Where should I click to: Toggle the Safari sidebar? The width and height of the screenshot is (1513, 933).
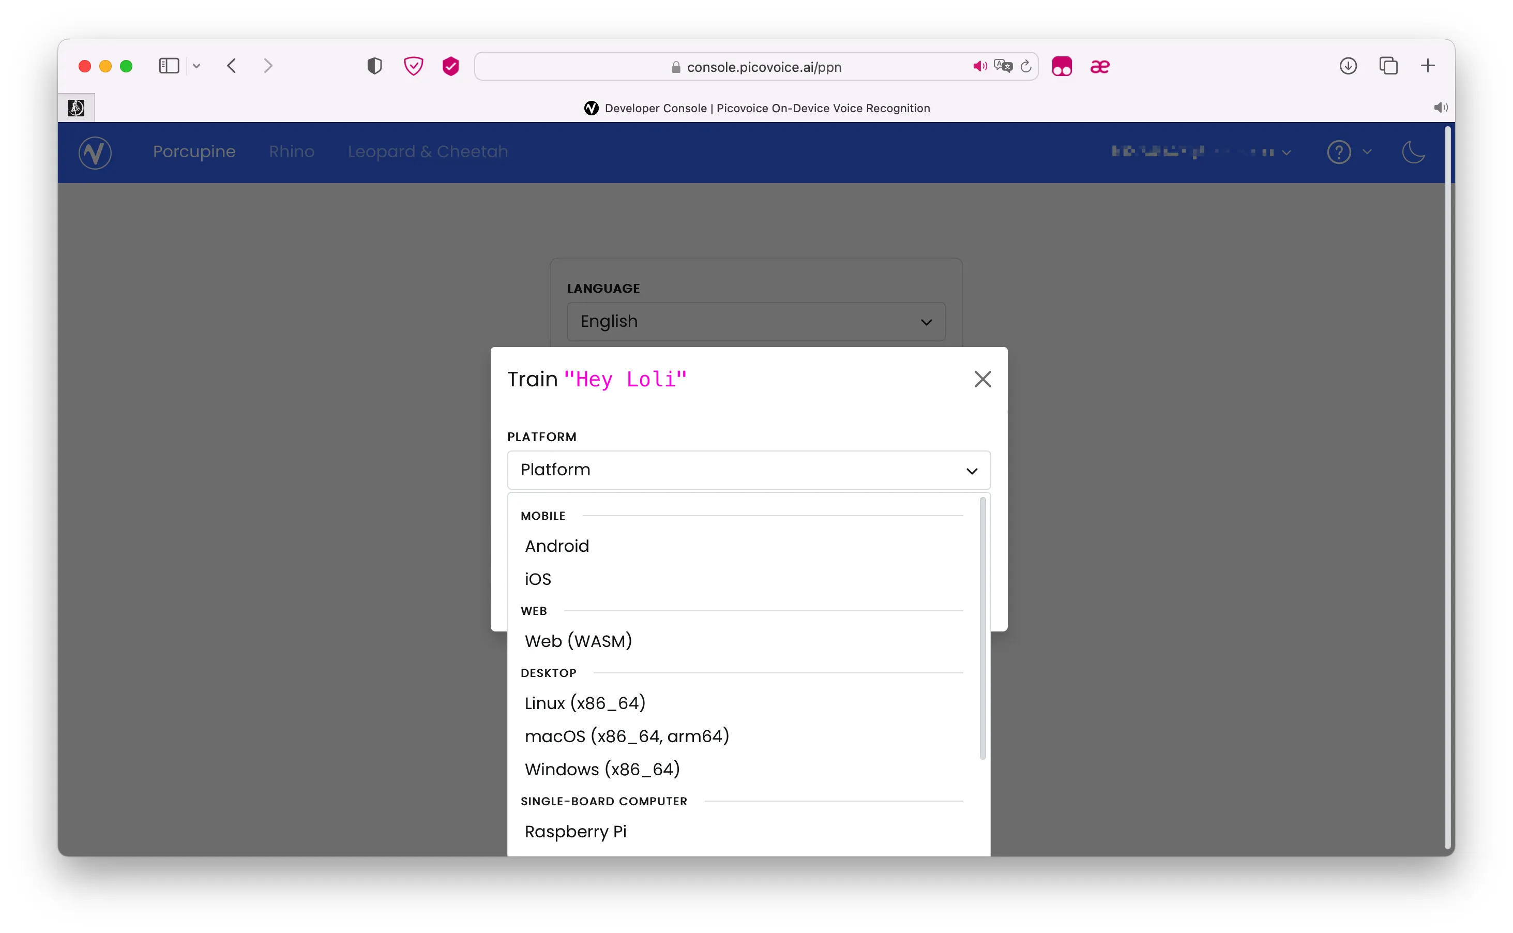point(169,66)
